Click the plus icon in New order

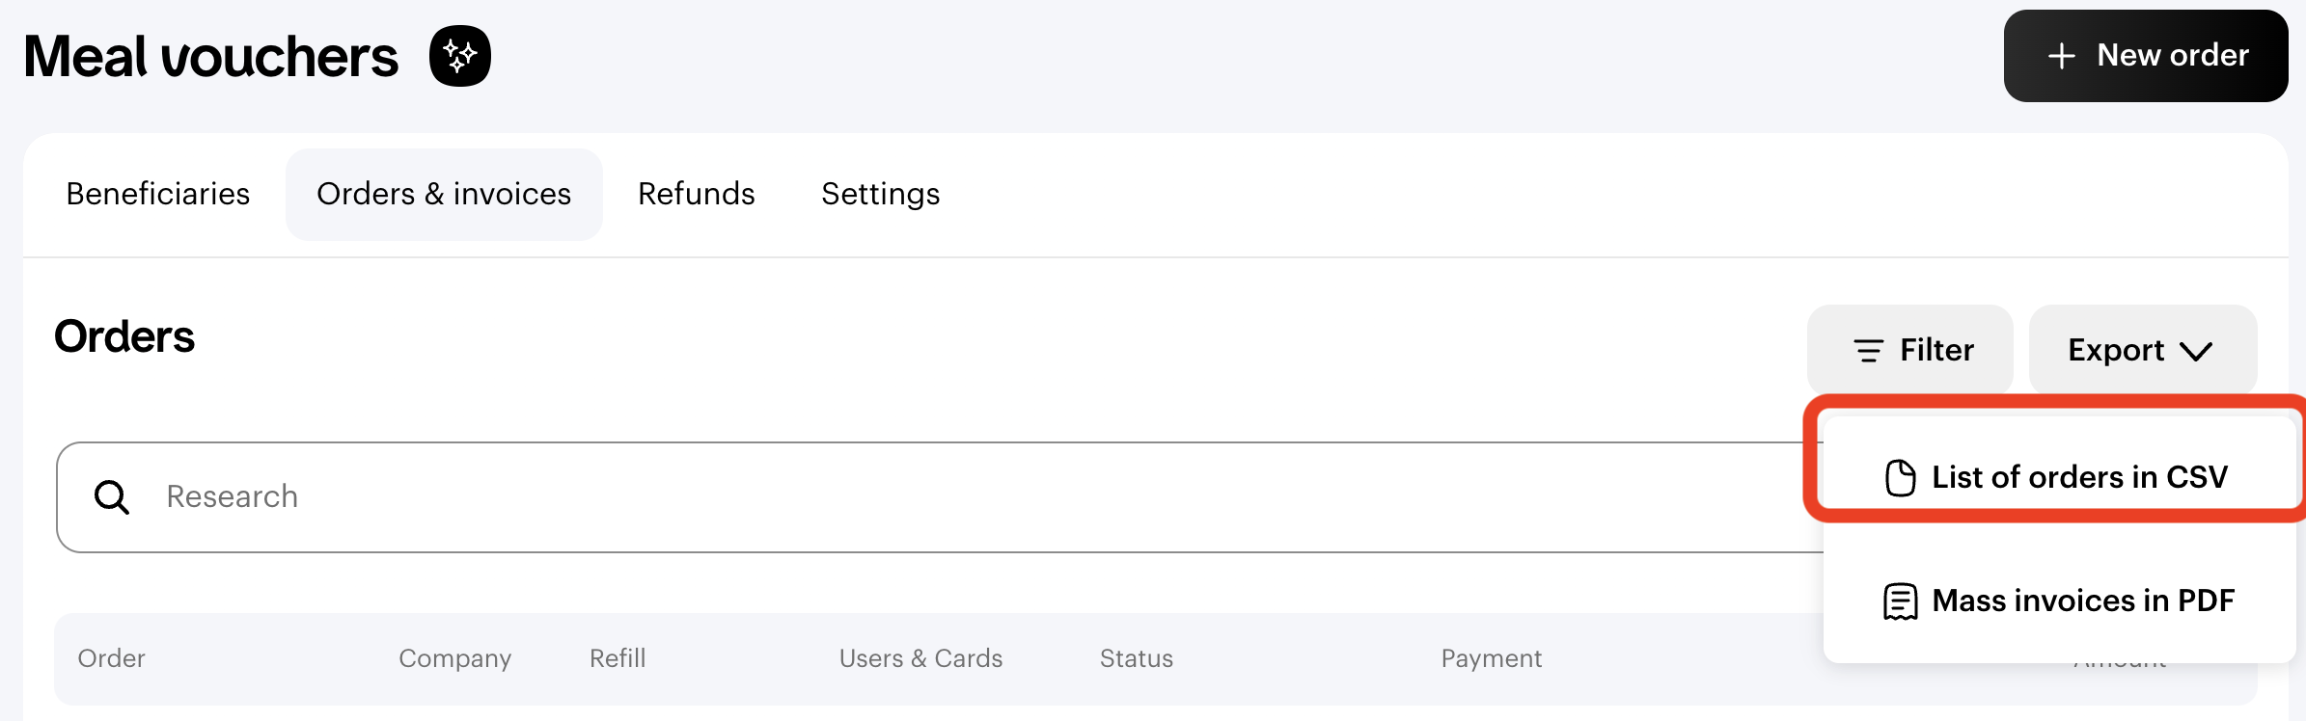(2061, 56)
